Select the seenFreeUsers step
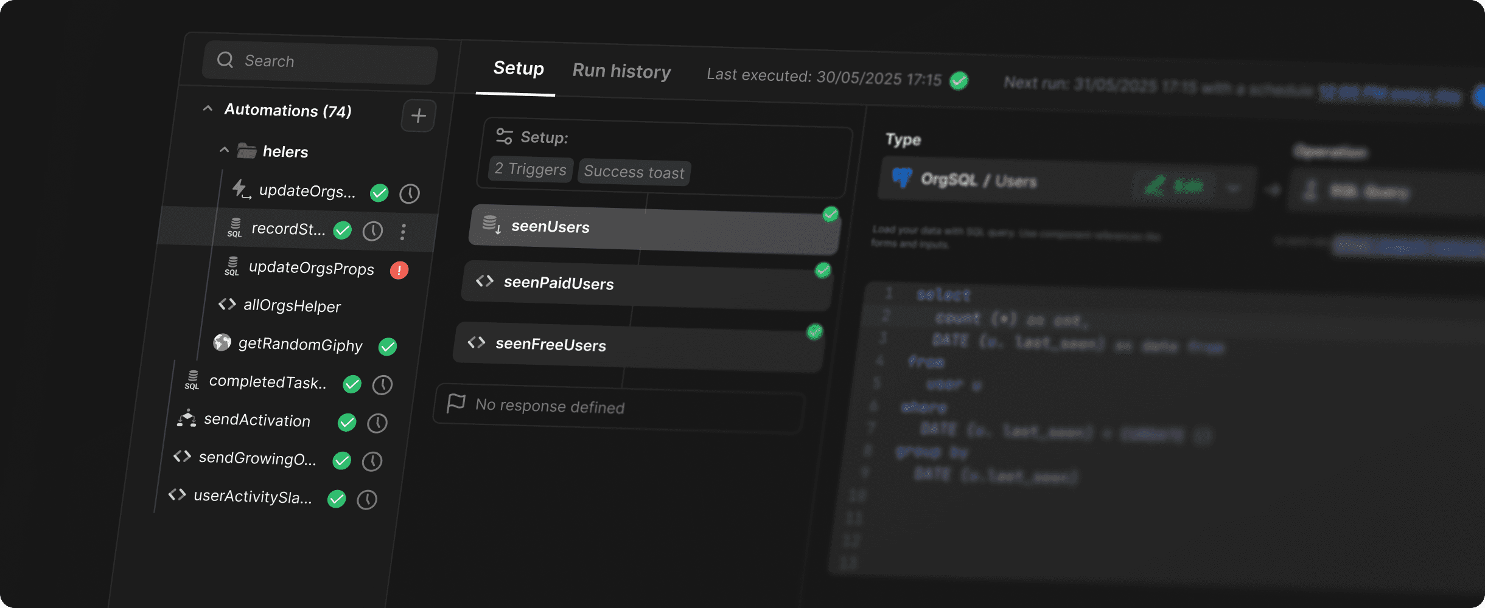Image resolution: width=1485 pixels, height=608 pixels. (x=639, y=347)
